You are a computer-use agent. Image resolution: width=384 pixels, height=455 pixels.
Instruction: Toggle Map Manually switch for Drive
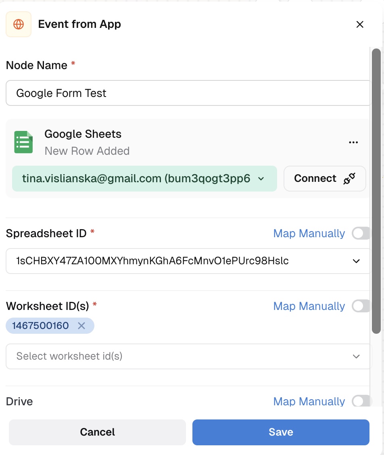[361, 402]
